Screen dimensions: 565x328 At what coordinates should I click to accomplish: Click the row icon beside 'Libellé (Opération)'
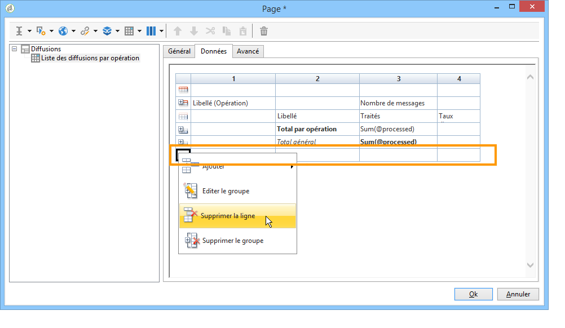tap(183, 103)
